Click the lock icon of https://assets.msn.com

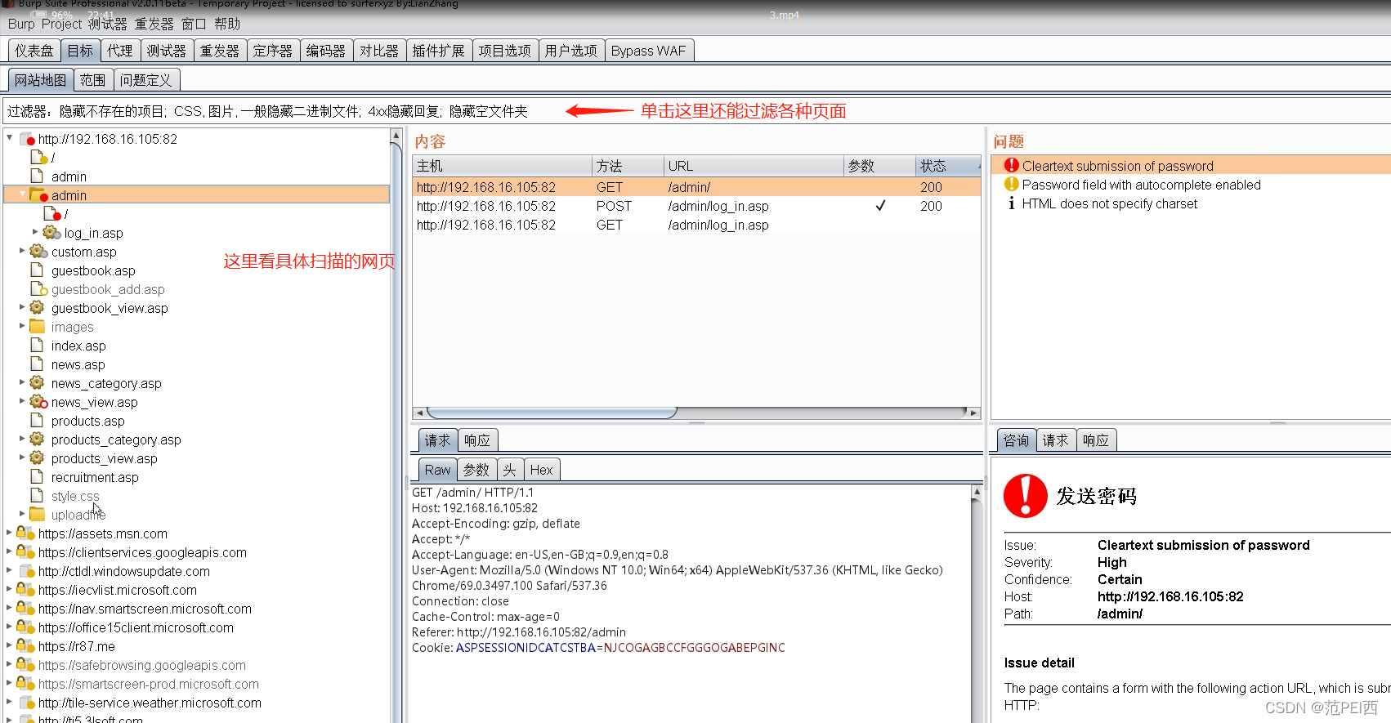point(25,533)
